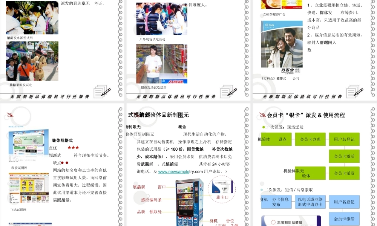Click the blue 办卡信息发布 flowchart box
This screenshot has height=226, width=377.
coord(276,202)
